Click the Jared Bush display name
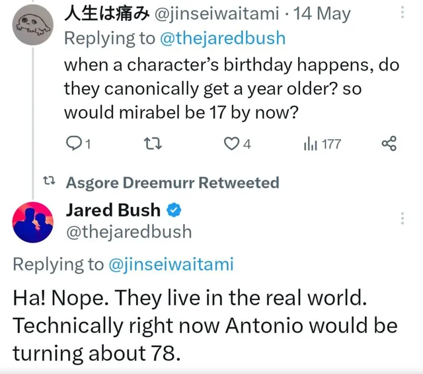 click(112, 210)
